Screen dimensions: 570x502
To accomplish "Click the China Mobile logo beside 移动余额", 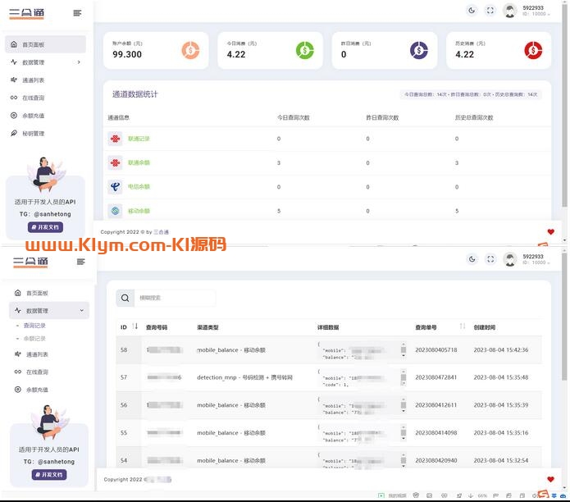I will point(115,211).
